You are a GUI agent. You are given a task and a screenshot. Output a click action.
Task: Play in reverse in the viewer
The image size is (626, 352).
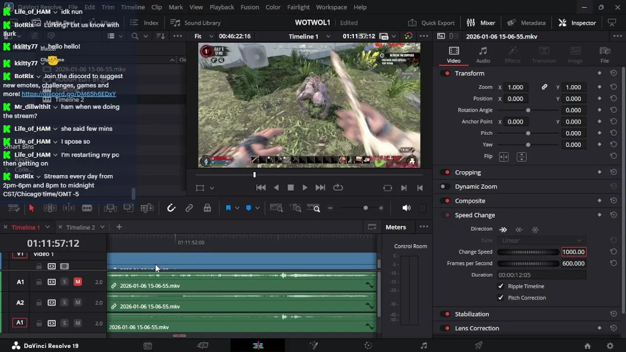pyautogui.click(x=276, y=188)
